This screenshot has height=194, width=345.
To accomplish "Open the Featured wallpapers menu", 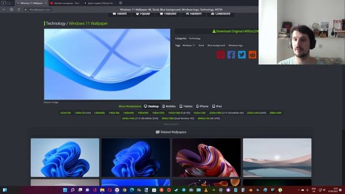I will click(x=168, y=14).
